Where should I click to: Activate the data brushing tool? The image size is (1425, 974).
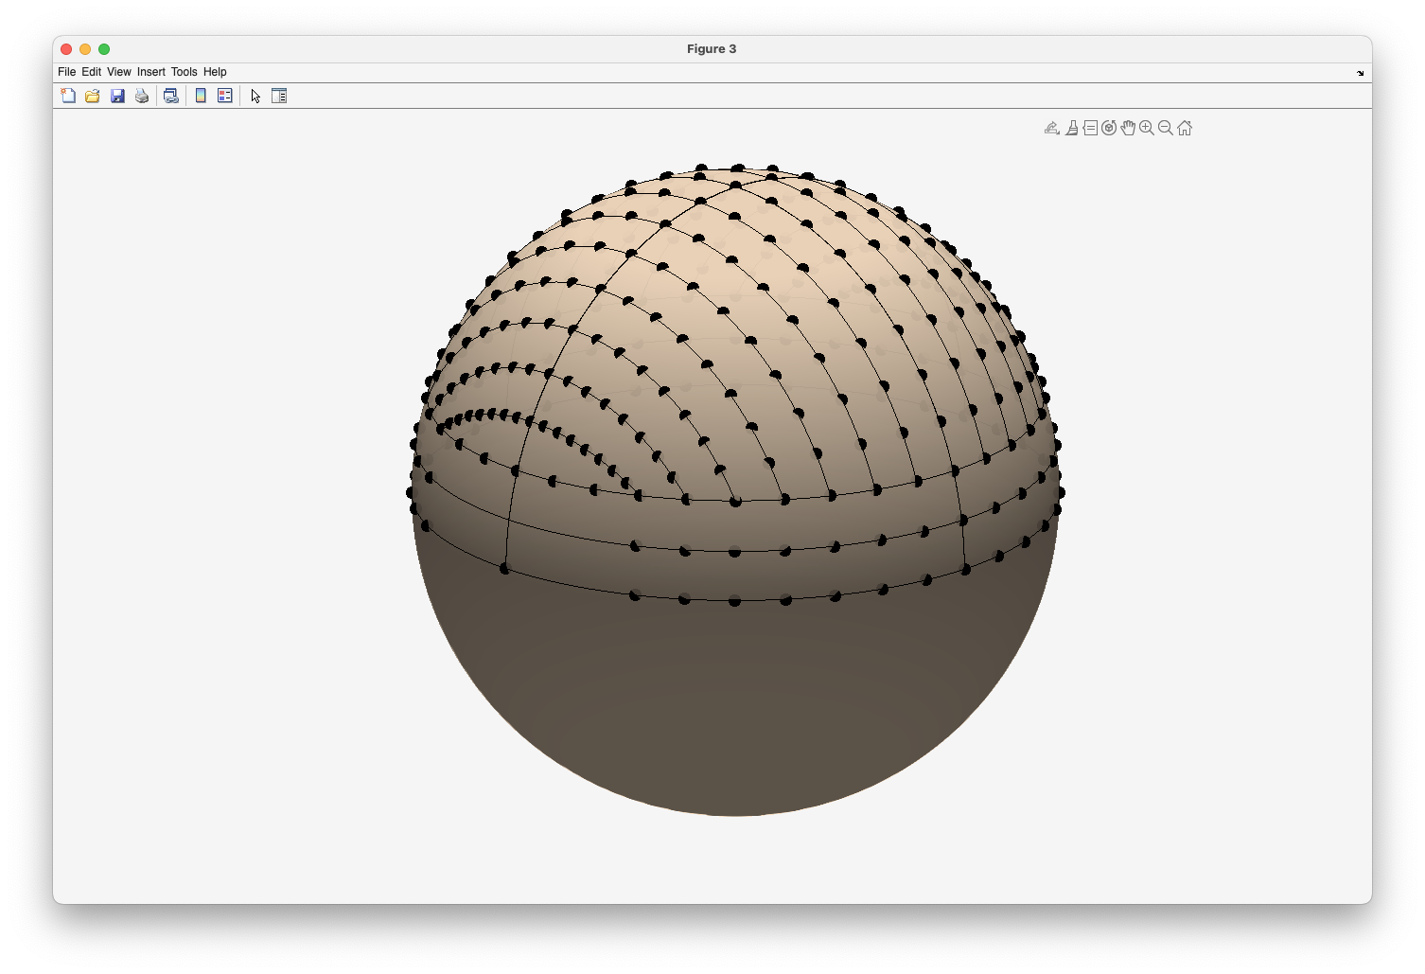coord(1071,128)
